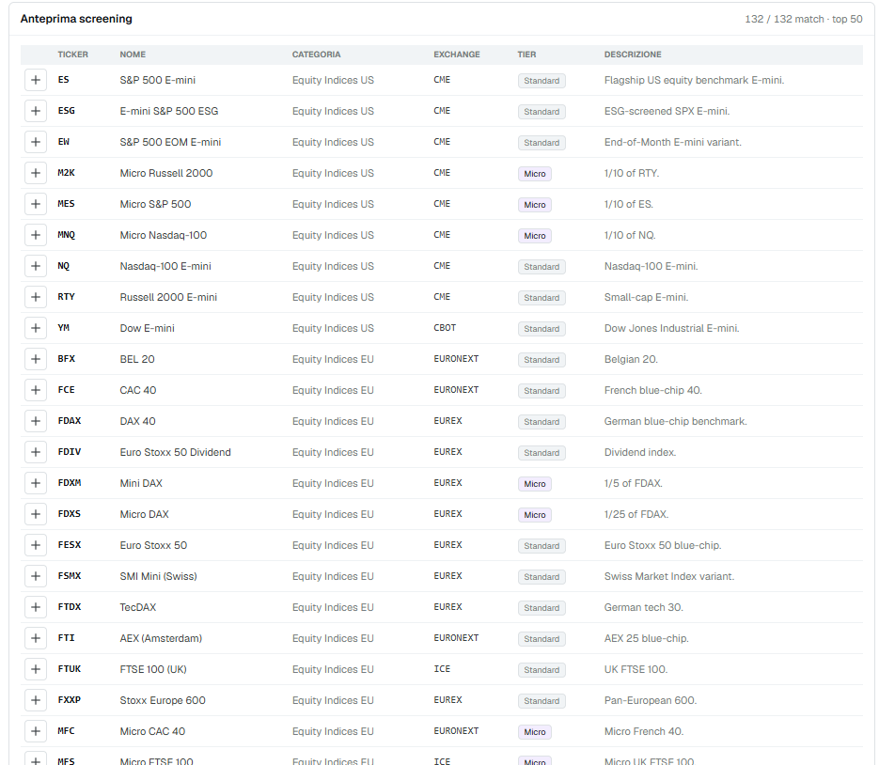Add MNQ Micro Nasdaq-100 via plus icon

[x=36, y=235]
